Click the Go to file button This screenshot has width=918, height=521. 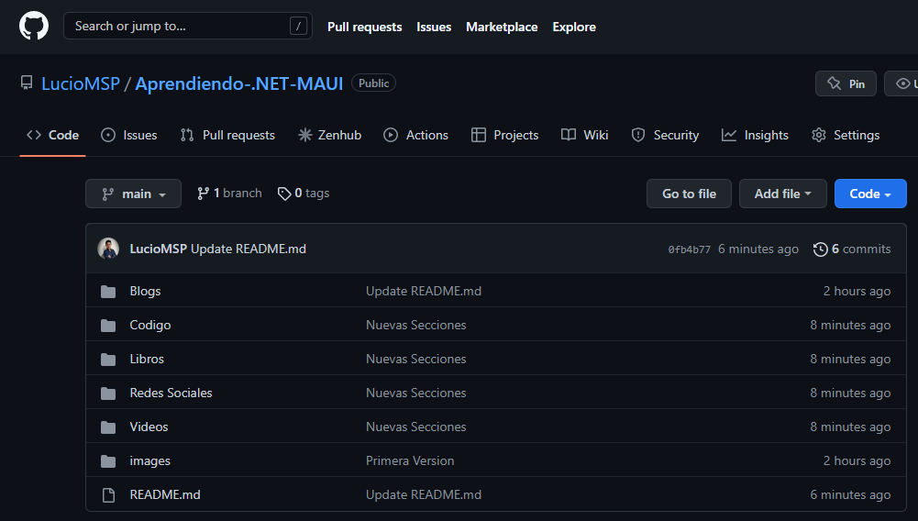pyautogui.click(x=689, y=194)
